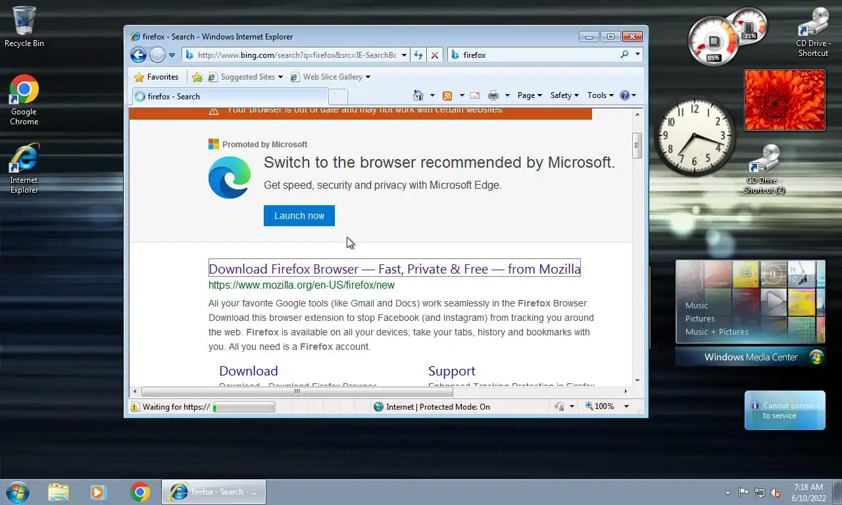The width and height of the screenshot is (842, 505).
Task: Click the Download sublink under Firefox result
Action: [249, 371]
